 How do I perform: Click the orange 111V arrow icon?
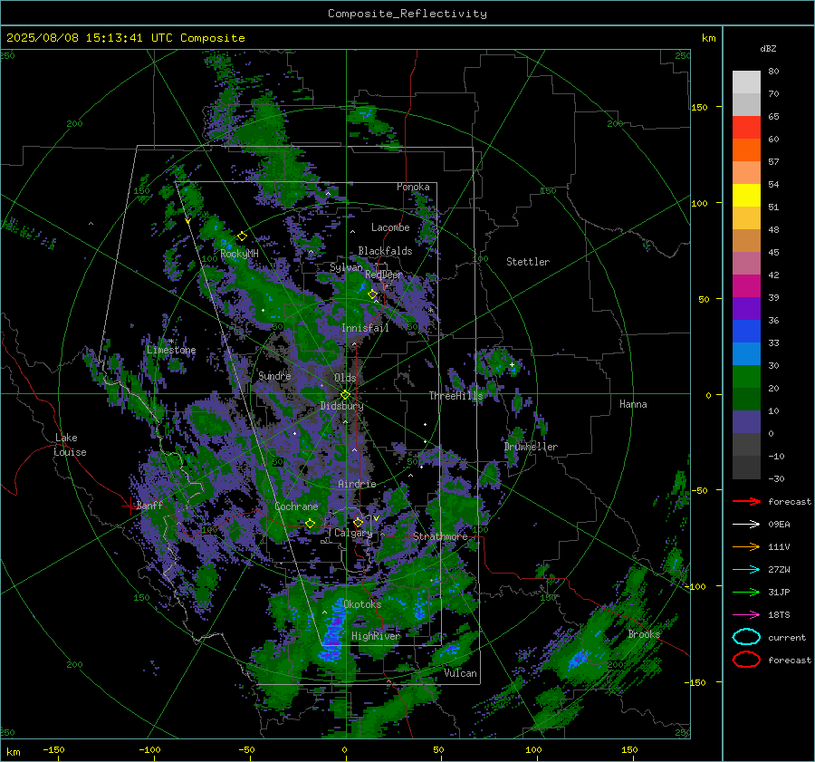[x=746, y=546]
